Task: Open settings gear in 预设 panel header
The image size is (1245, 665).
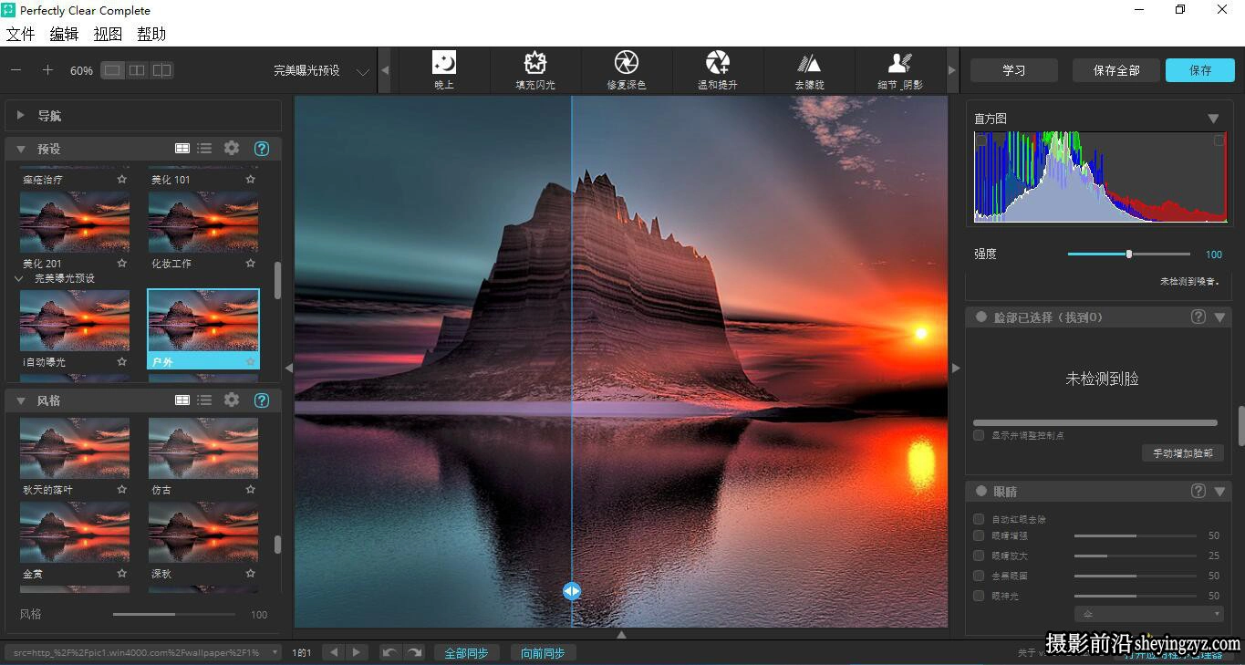Action: [232, 148]
